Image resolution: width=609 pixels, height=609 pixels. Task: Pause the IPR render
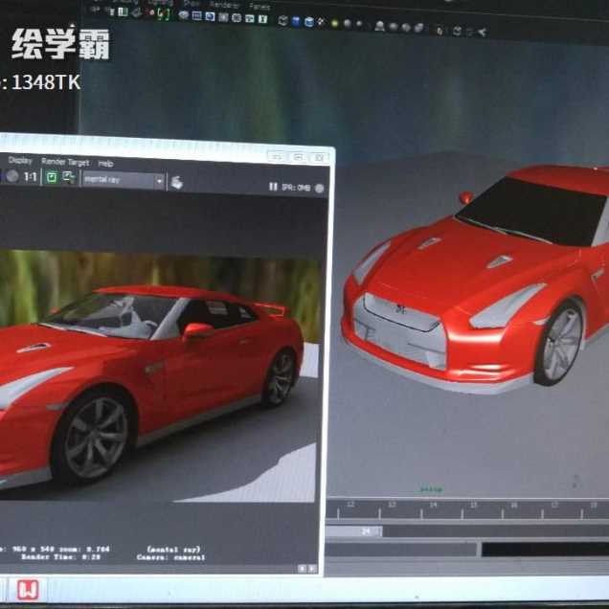click(274, 187)
